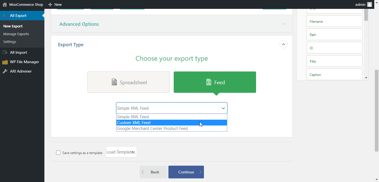
Task: Collapse the Export Type section
Action: click(x=283, y=44)
